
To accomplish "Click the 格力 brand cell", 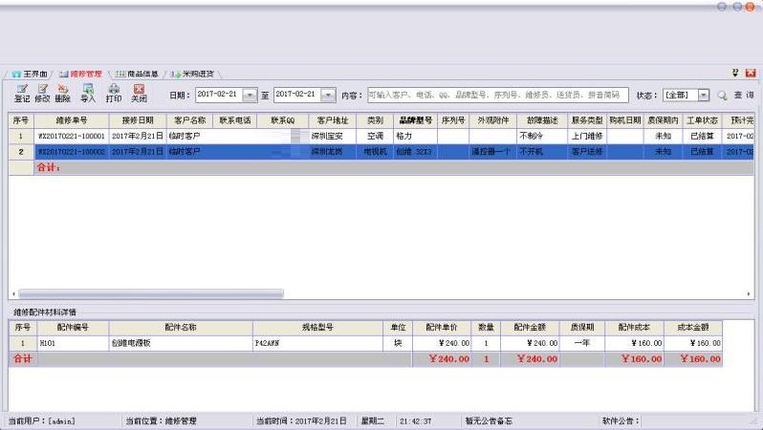I will (416, 137).
